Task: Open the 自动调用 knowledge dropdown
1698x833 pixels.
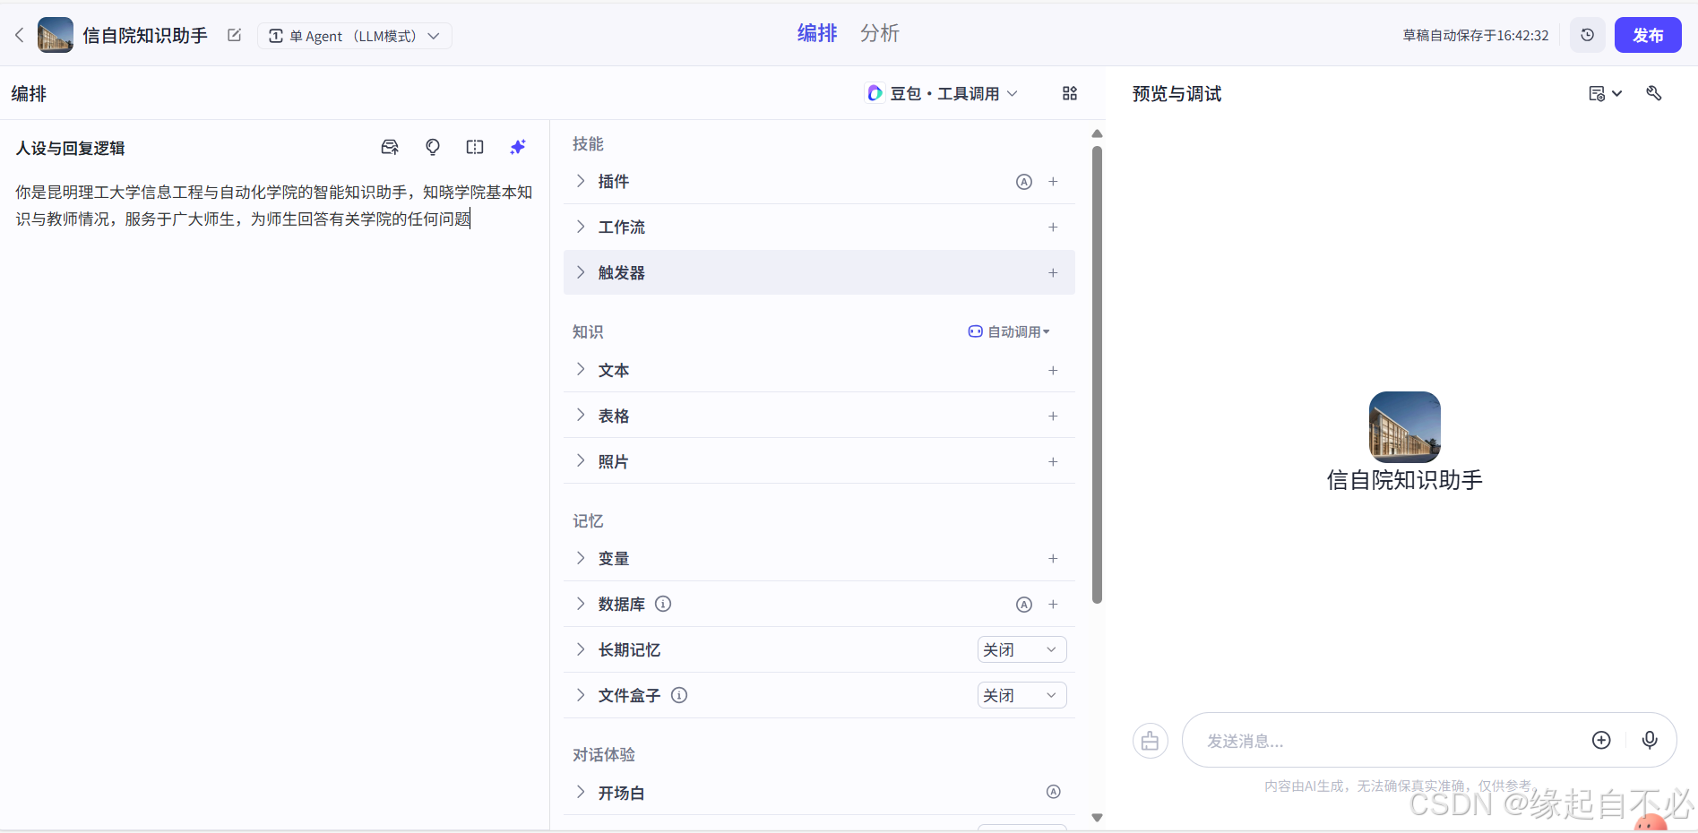Action: click(x=1009, y=331)
